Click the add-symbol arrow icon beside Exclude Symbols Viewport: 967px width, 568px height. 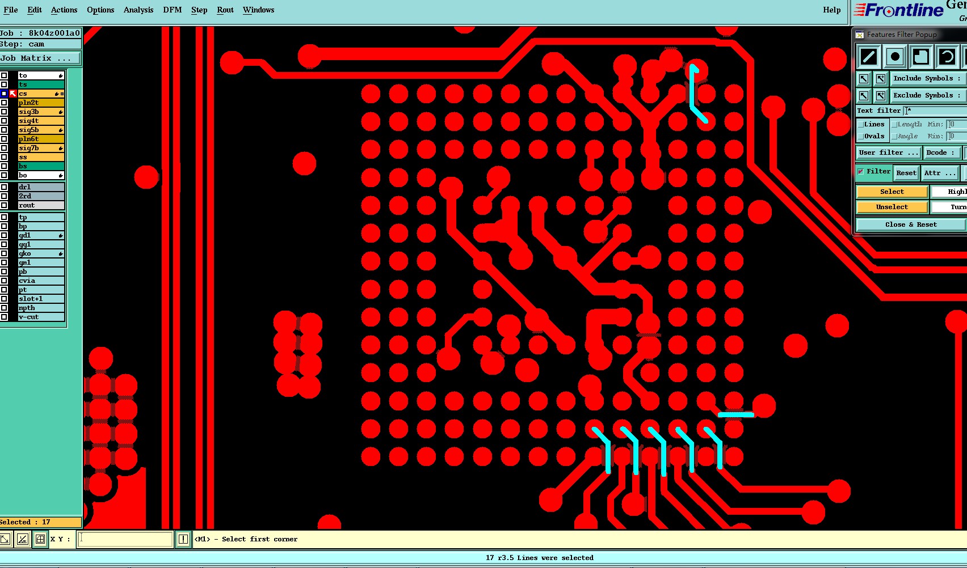(881, 96)
